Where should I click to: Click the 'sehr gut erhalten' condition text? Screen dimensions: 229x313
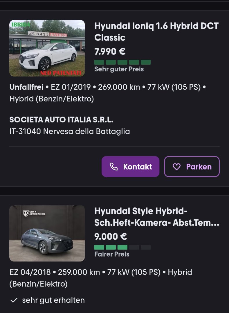point(53,300)
